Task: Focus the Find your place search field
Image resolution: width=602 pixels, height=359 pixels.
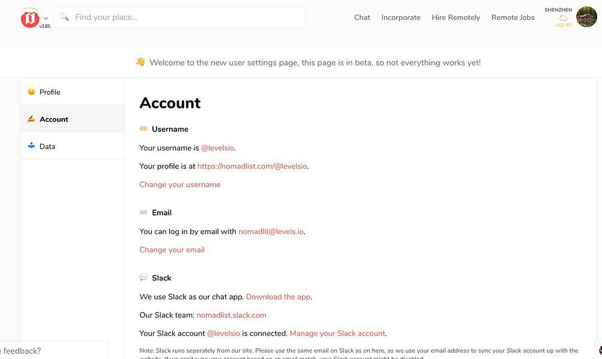Action: pyautogui.click(x=179, y=17)
